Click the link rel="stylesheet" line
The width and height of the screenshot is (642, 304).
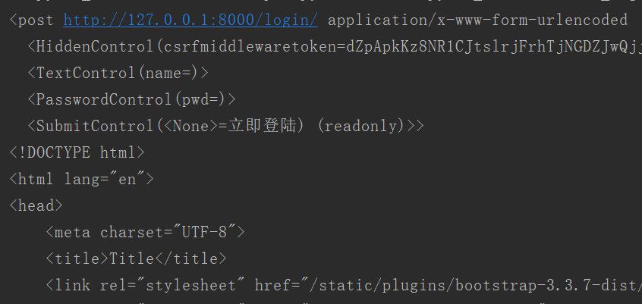point(344,285)
